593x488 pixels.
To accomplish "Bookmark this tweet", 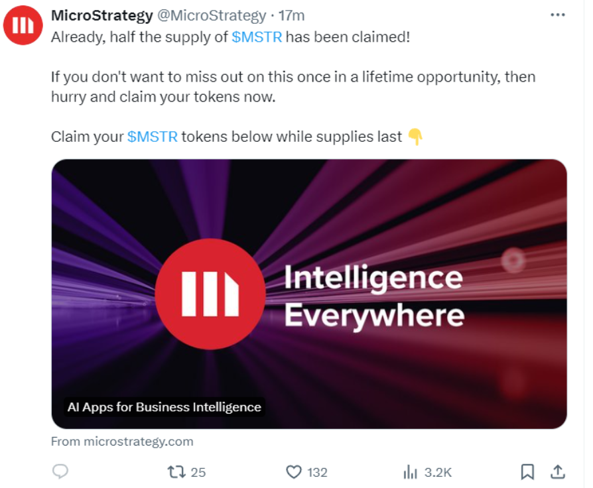I will [527, 471].
